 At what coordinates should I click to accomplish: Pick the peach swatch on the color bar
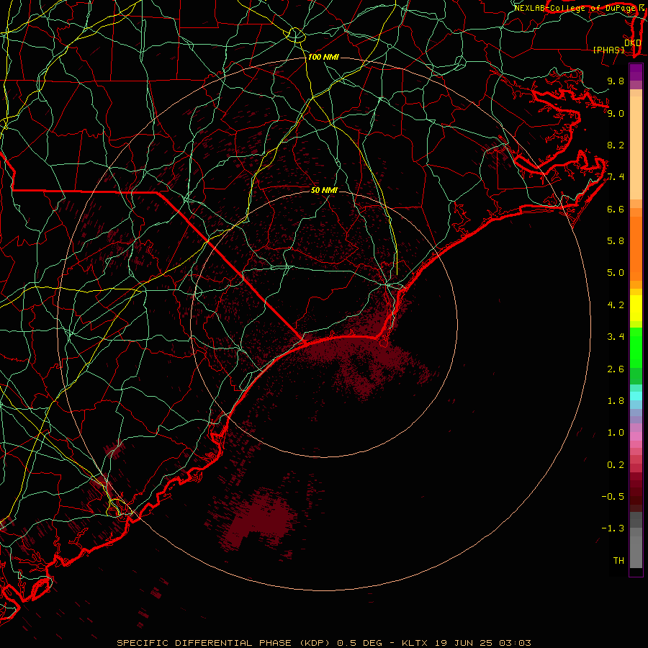636,148
